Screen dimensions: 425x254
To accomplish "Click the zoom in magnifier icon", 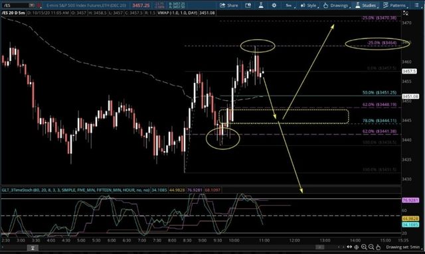I will [364, 247].
